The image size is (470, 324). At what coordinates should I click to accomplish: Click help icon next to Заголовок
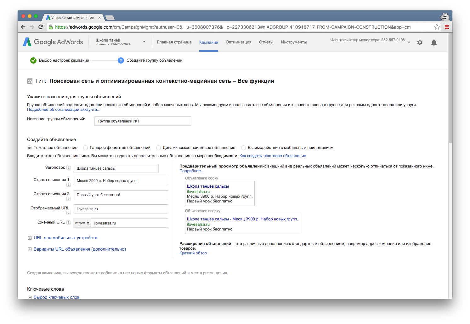click(x=68, y=168)
